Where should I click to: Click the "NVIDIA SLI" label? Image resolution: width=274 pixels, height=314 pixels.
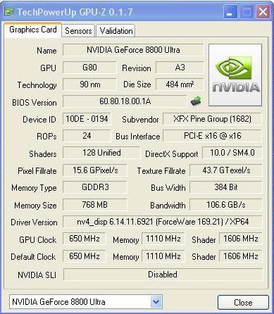37,275
